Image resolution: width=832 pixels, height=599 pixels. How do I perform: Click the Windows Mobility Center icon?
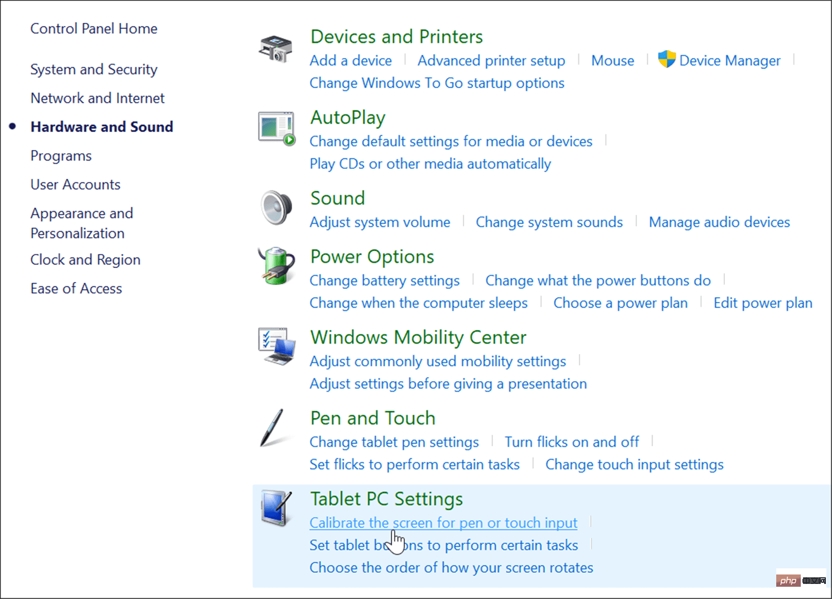(277, 346)
